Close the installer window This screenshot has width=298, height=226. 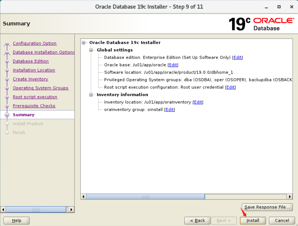tap(292, 7)
